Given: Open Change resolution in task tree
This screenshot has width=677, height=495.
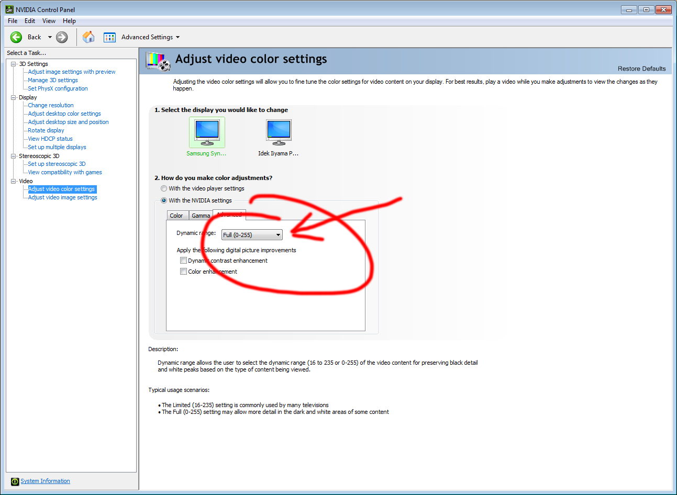Looking at the screenshot, I should click(51, 105).
